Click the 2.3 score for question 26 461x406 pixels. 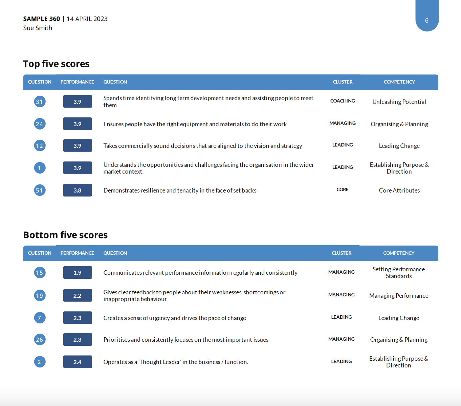coord(78,339)
